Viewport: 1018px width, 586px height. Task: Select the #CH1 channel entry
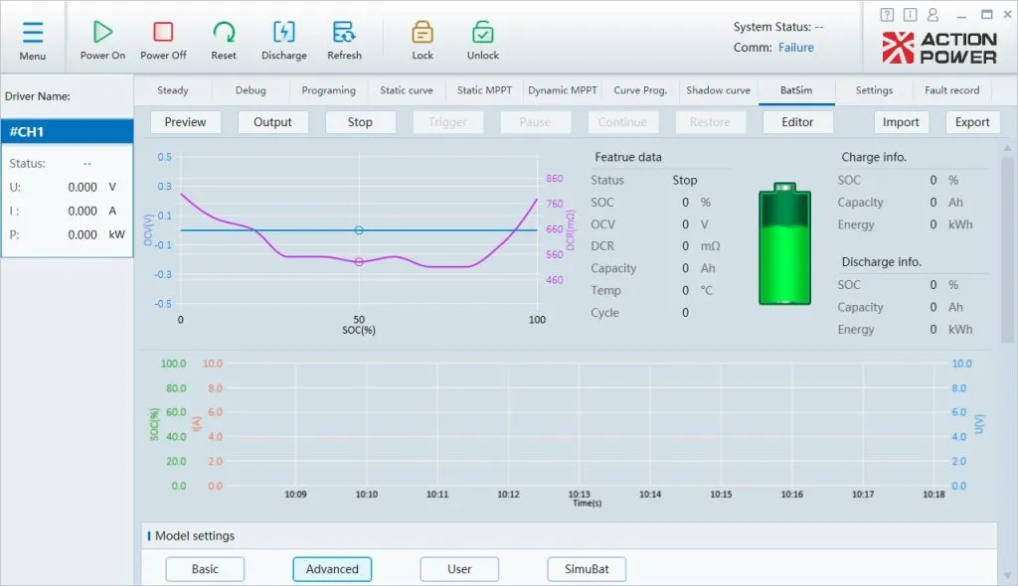67,132
